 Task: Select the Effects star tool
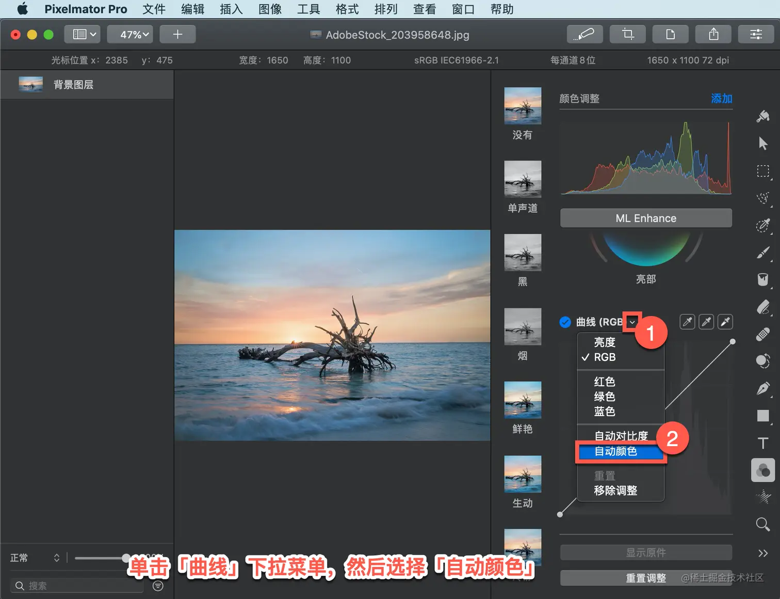763,497
